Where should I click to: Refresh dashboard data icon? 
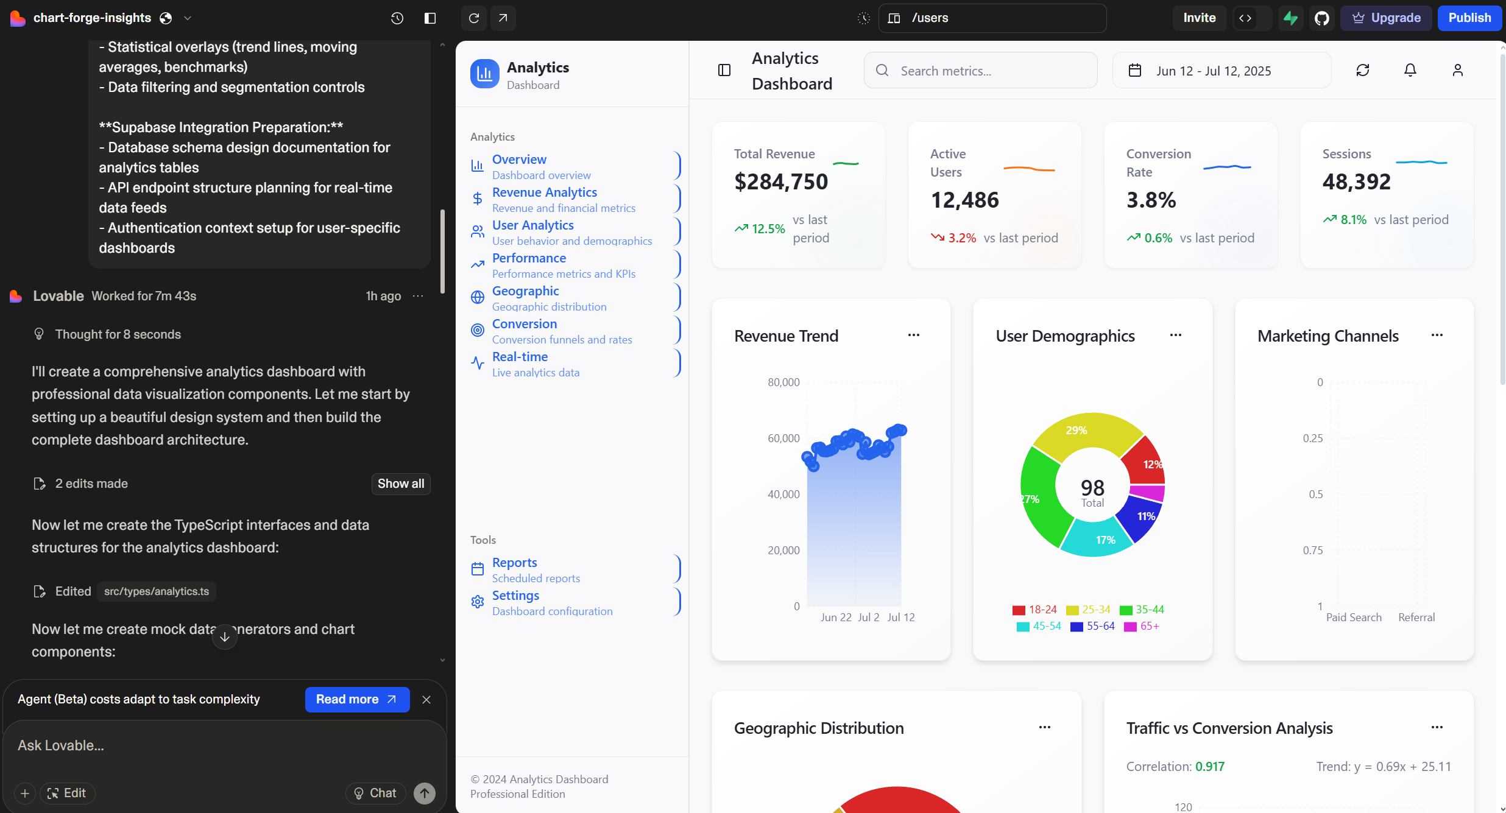click(x=1363, y=71)
